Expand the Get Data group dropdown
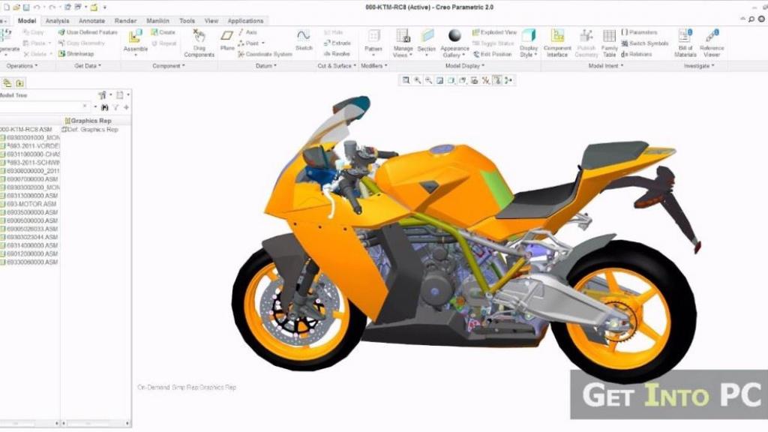768x432 pixels. (88, 66)
